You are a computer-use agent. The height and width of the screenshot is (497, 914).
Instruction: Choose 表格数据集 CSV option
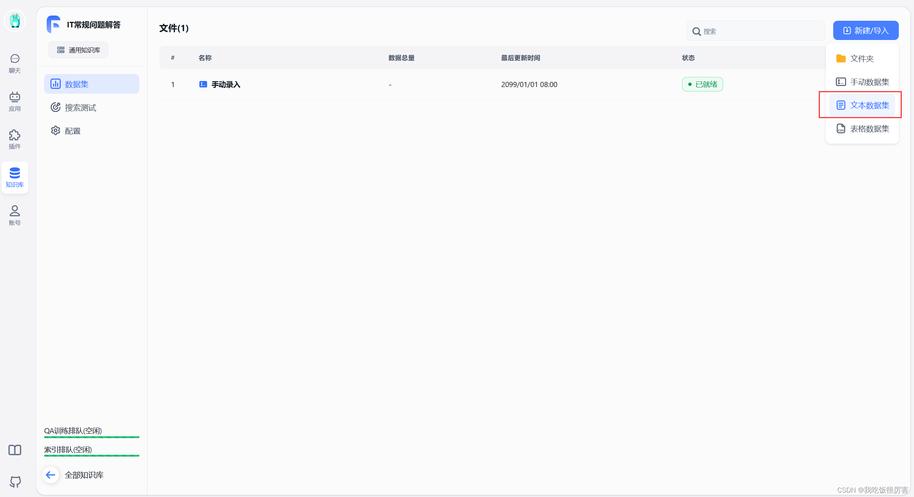[x=862, y=129]
